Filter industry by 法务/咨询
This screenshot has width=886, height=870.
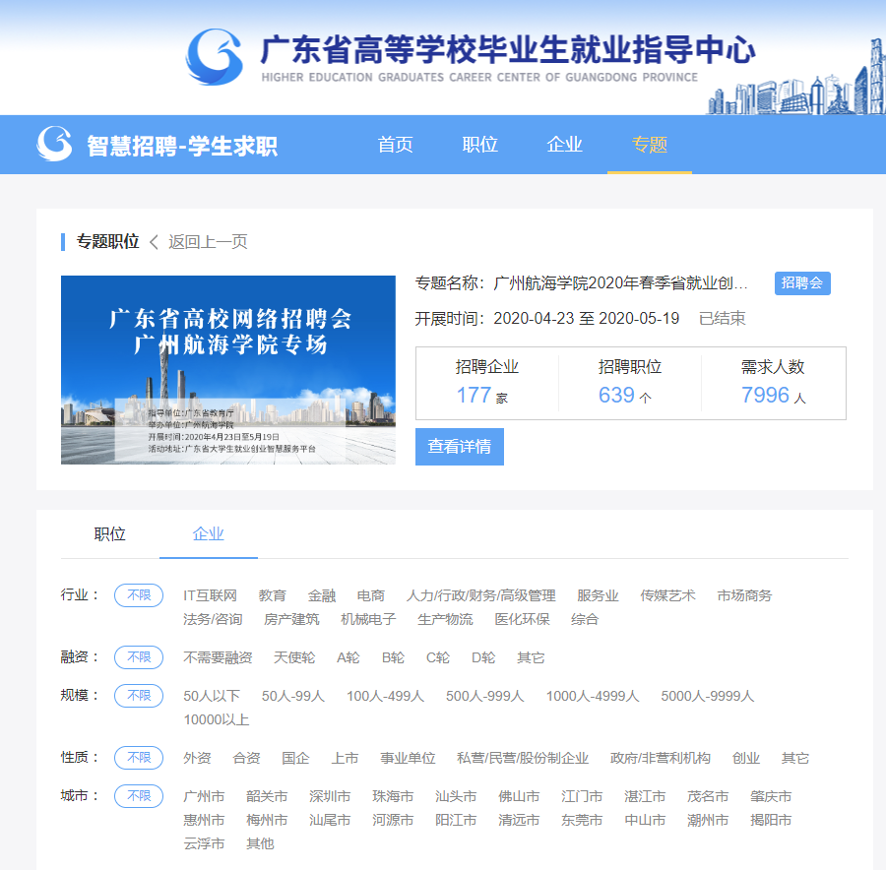coord(213,620)
